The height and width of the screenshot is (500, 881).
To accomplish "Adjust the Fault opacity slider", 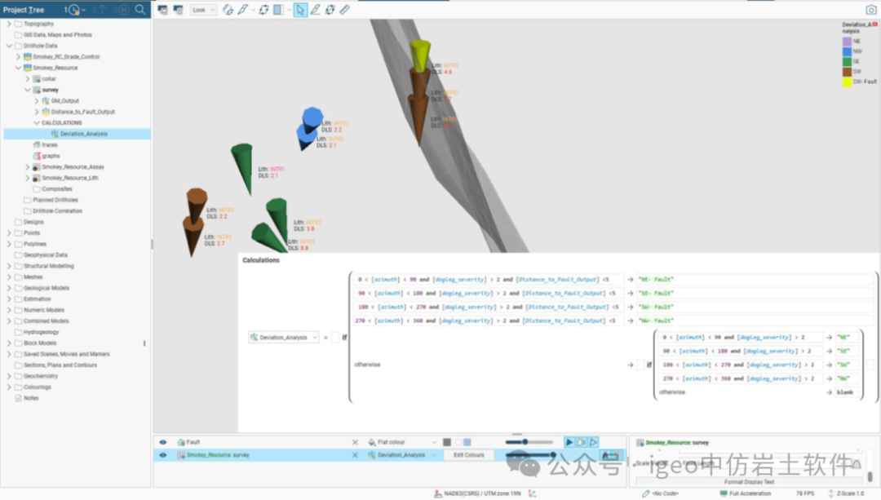I will 525,442.
